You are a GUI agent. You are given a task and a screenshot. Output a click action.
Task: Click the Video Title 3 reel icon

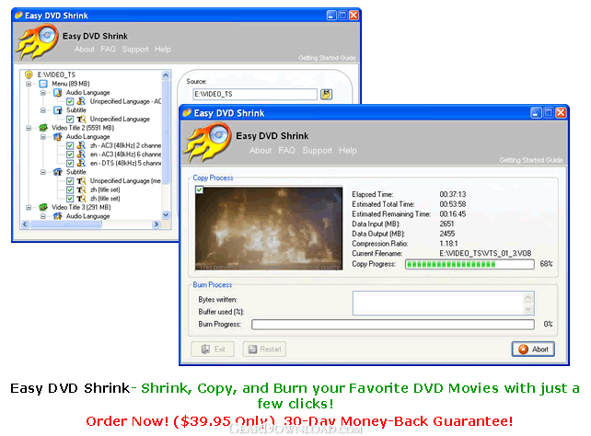click(43, 207)
